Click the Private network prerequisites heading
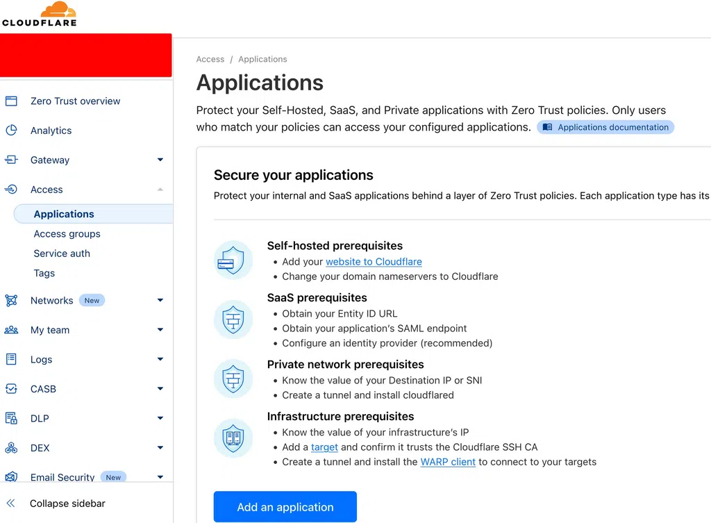This screenshot has height=523, width=711. [x=345, y=364]
